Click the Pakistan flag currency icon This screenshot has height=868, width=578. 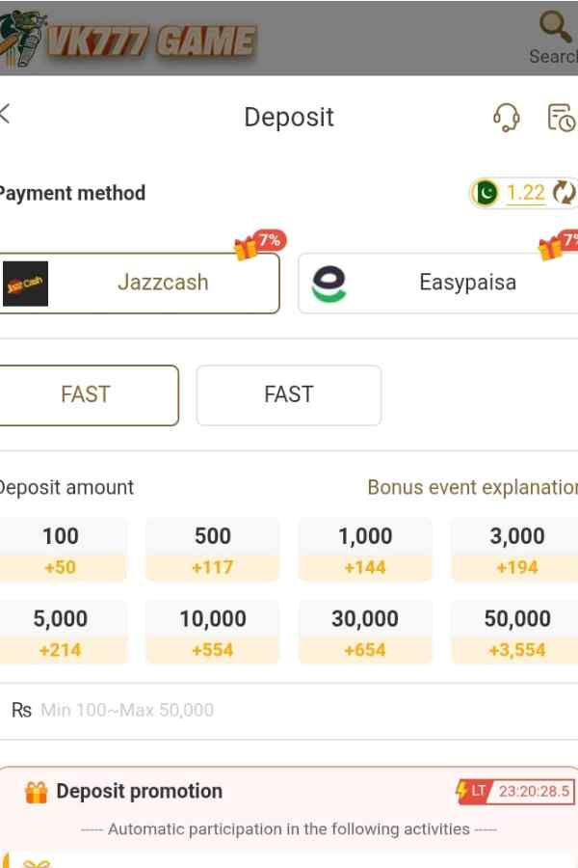[487, 193]
